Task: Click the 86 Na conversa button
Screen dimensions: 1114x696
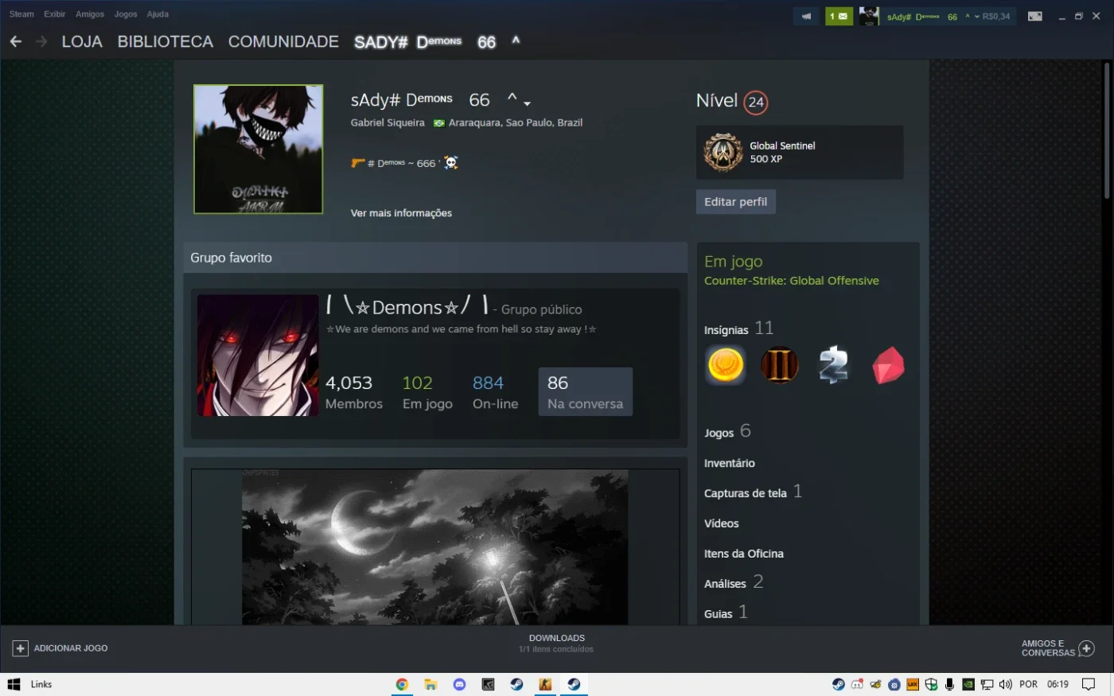Action: tap(586, 391)
